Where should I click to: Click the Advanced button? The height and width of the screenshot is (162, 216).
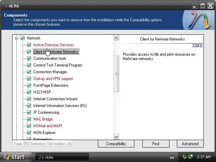click(x=190, y=144)
